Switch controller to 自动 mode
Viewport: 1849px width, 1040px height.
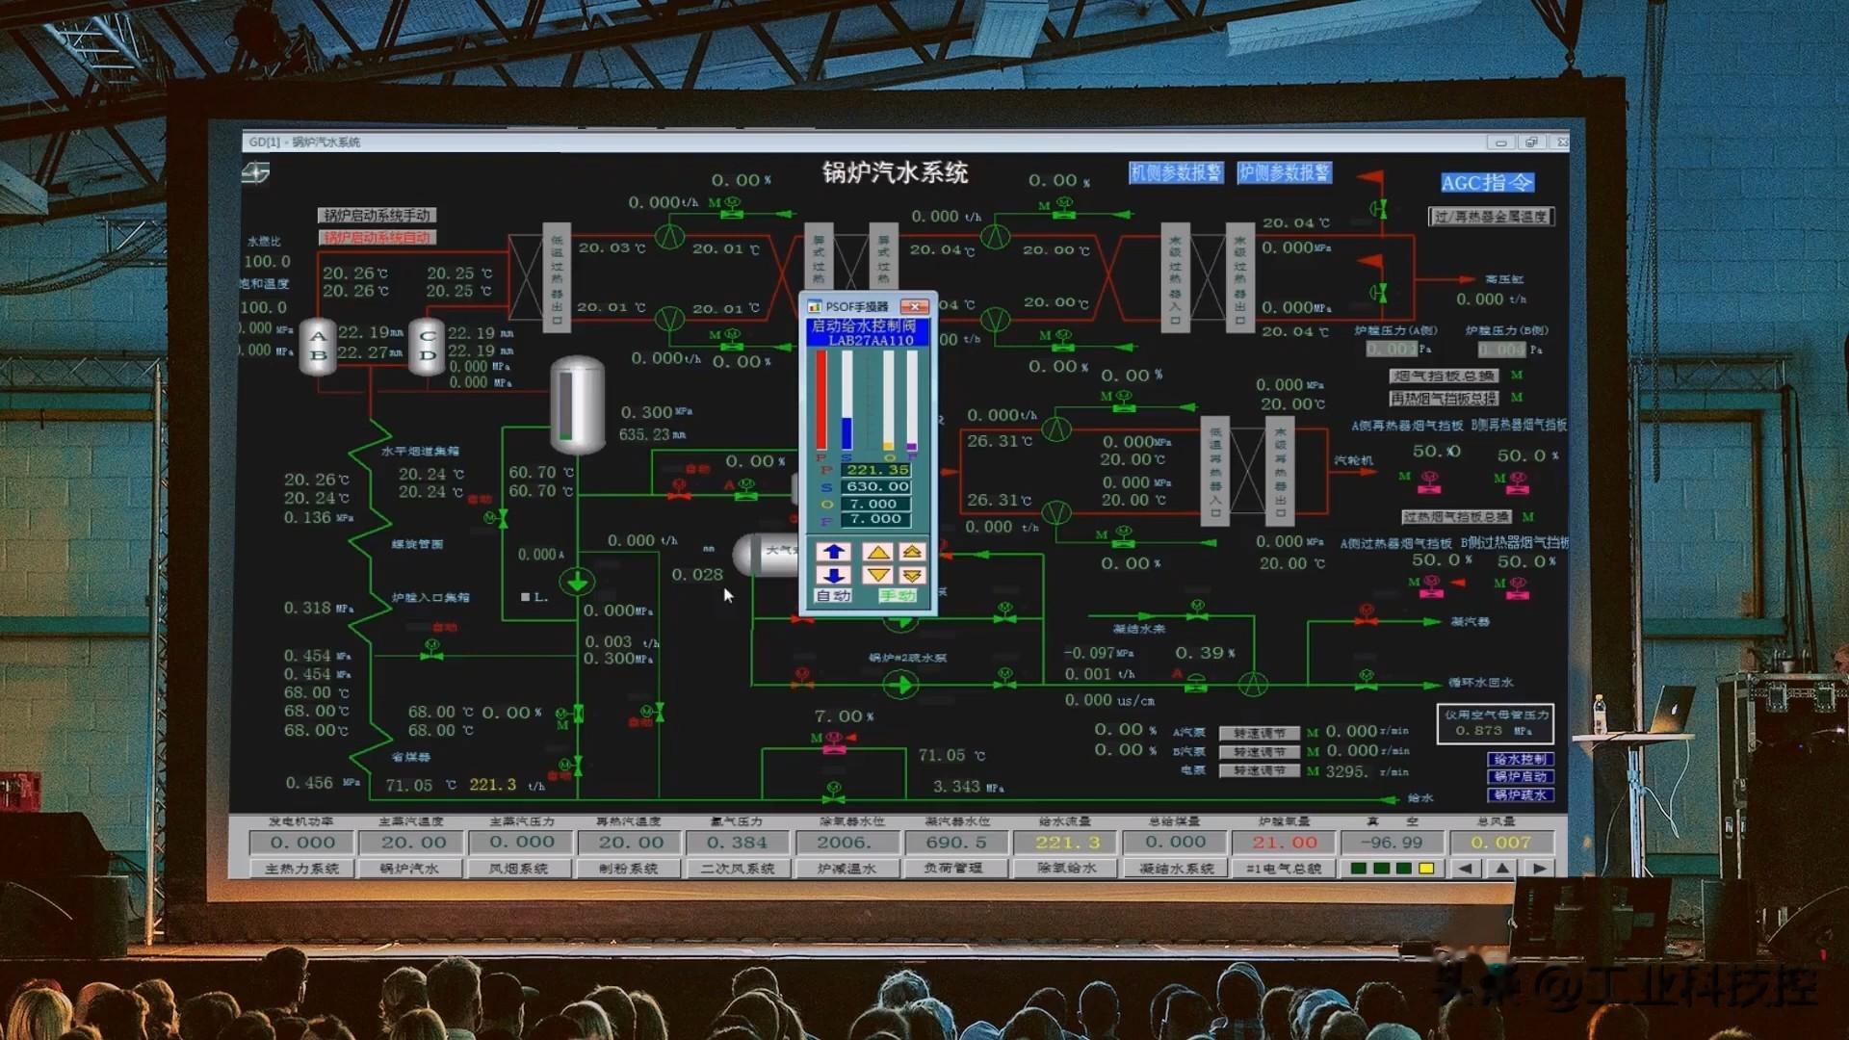(834, 596)
